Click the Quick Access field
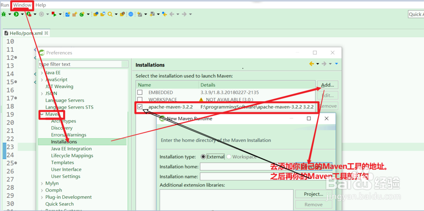This screenshot has width=424, height=211. 416,14
